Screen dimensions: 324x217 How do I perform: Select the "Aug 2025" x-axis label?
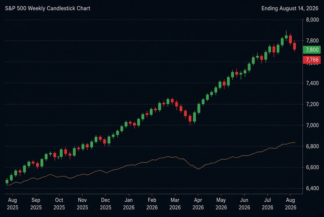(x=12, y=204)
